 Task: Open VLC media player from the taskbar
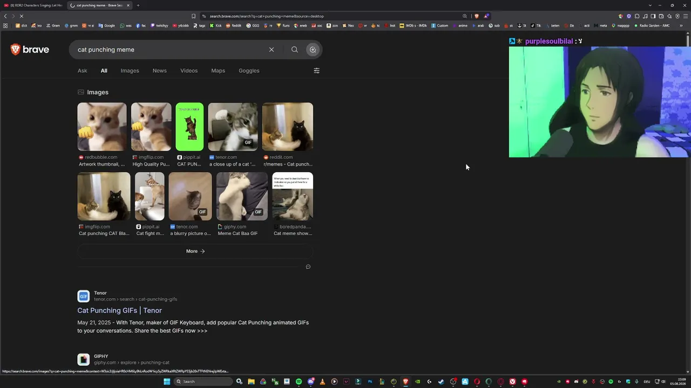tap(322, 382)
